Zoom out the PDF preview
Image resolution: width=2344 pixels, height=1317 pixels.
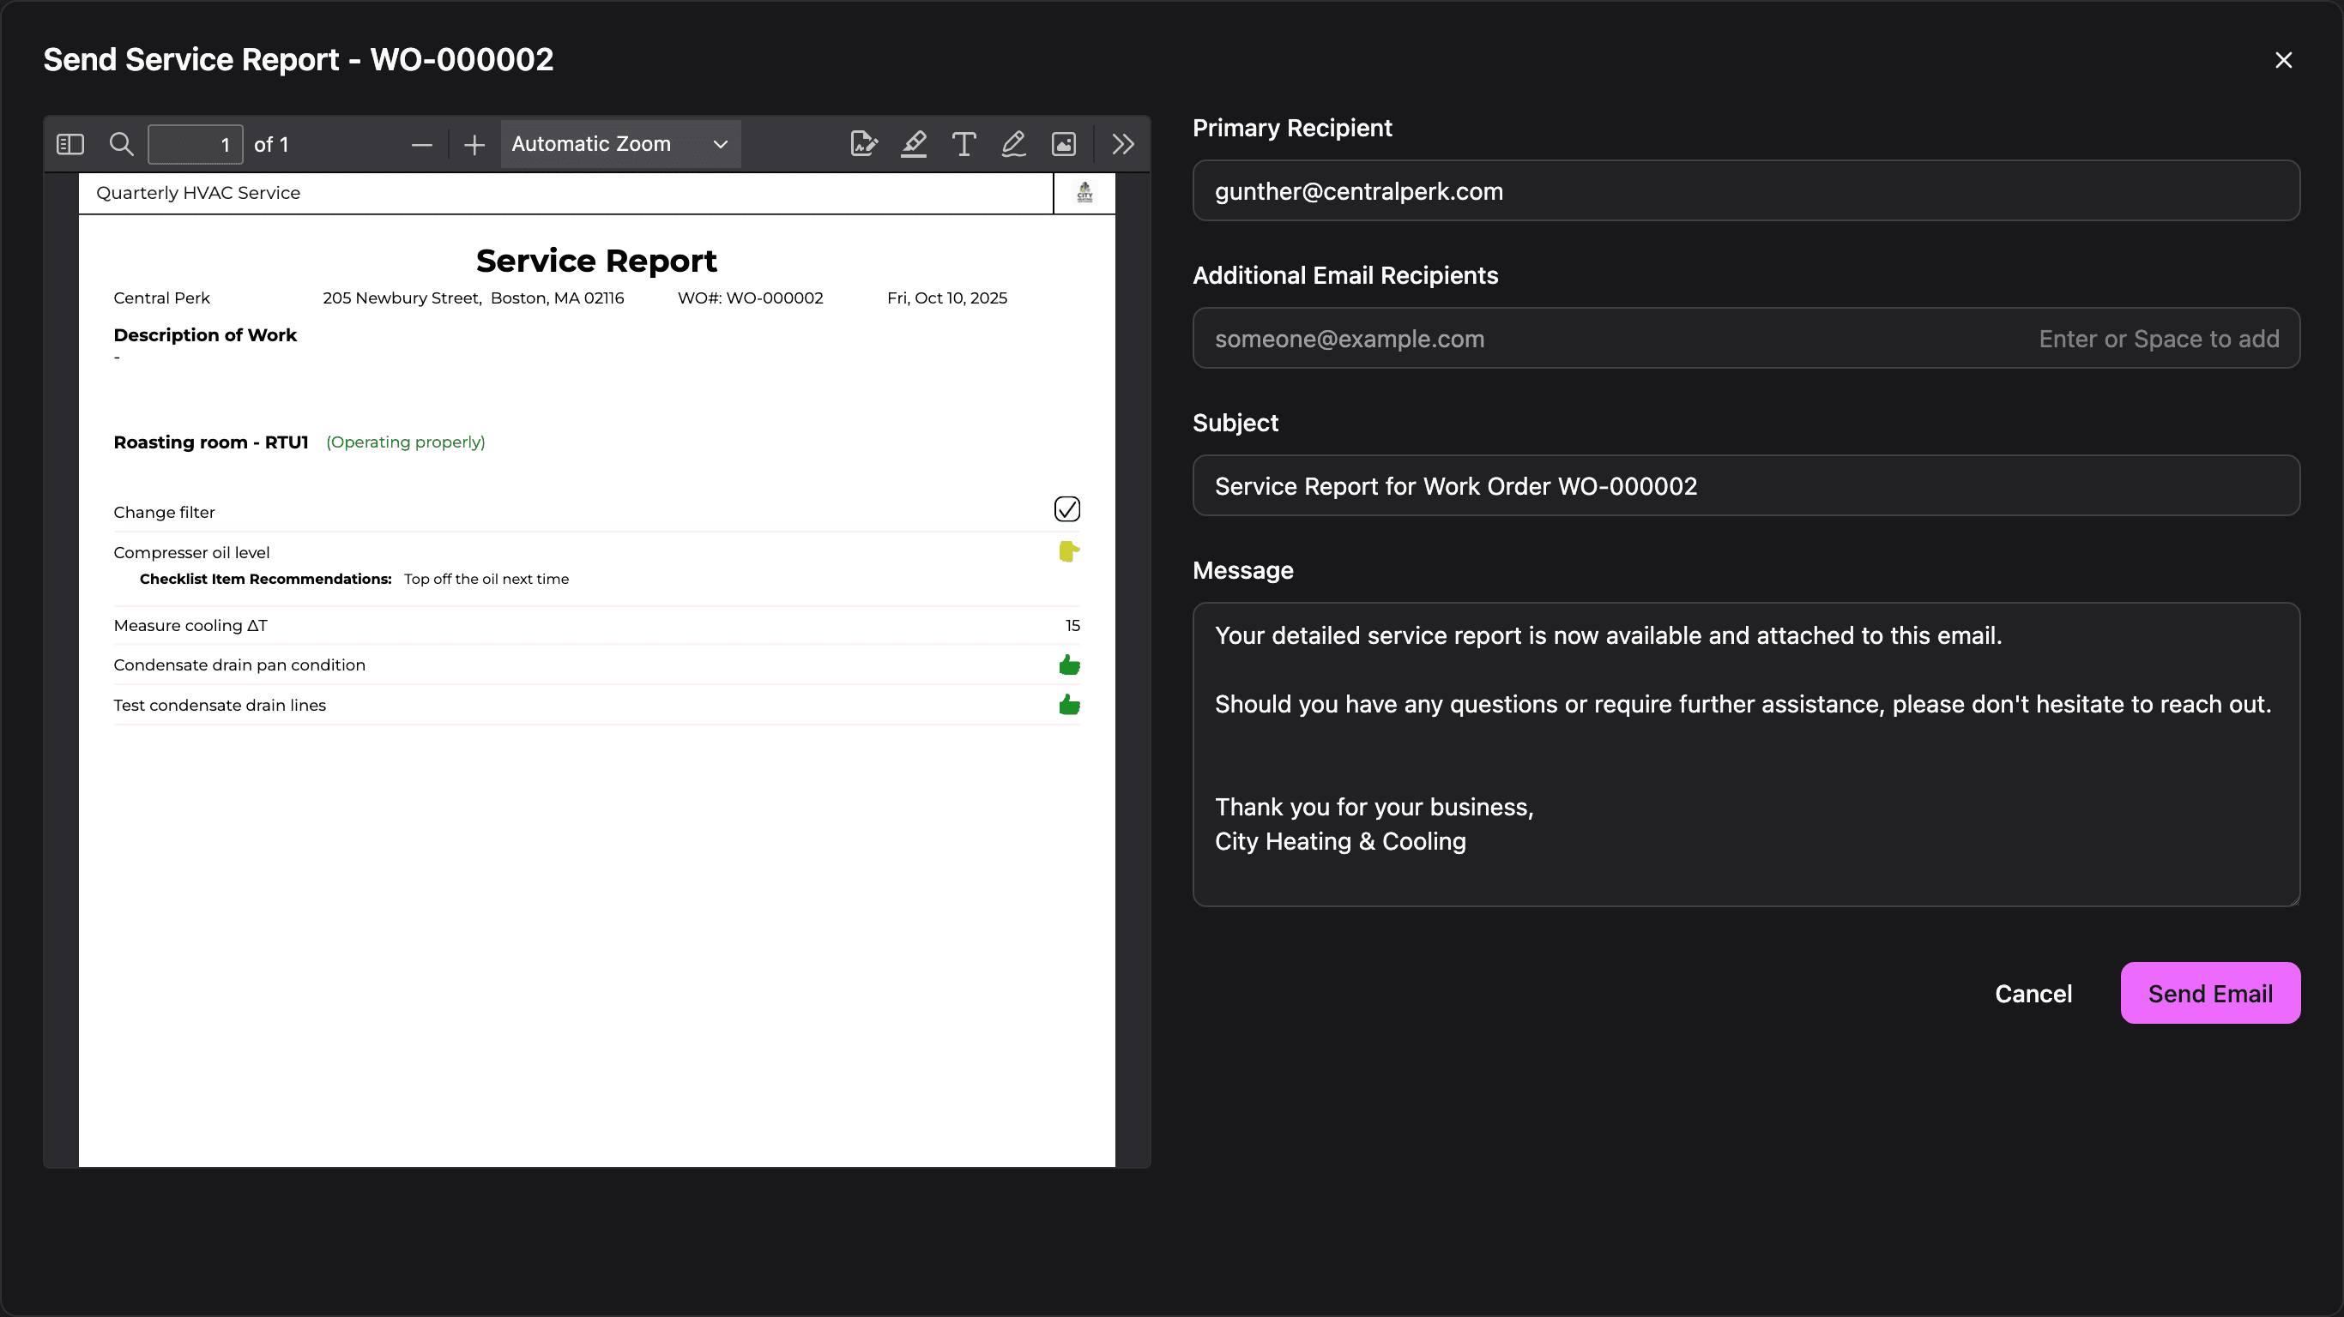pos(421,145)
